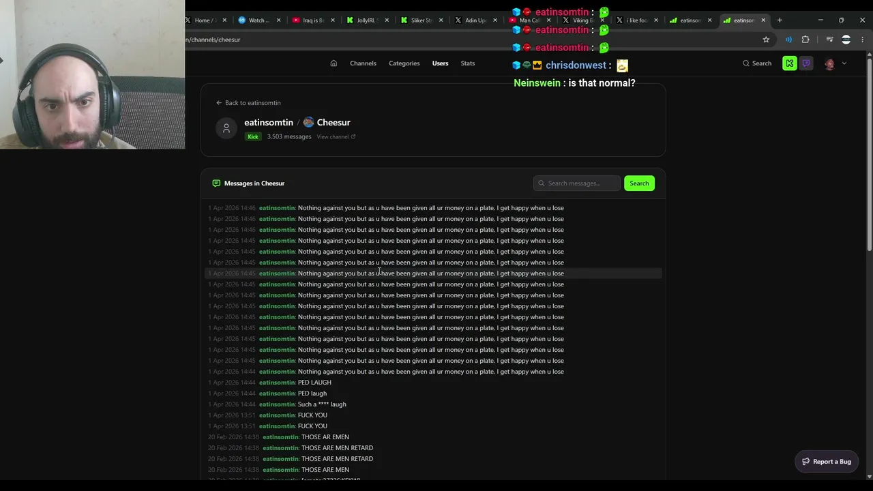Click the blue sound icon beside the bookmark star
Image resolution: width=873 pixels, height=491 pixels.
(x=788, y=40)
